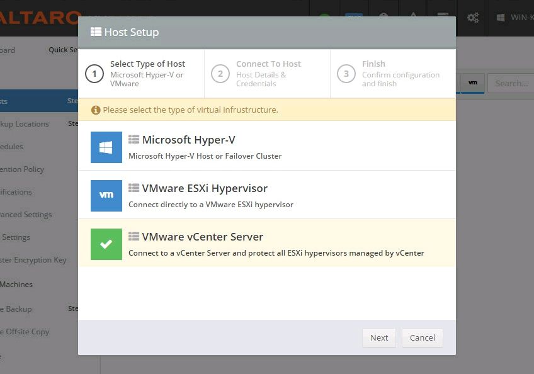Viewport: 534px width, 374px height.
Task: Open Dashboard in the background sidebar
Action: (8, 50)
